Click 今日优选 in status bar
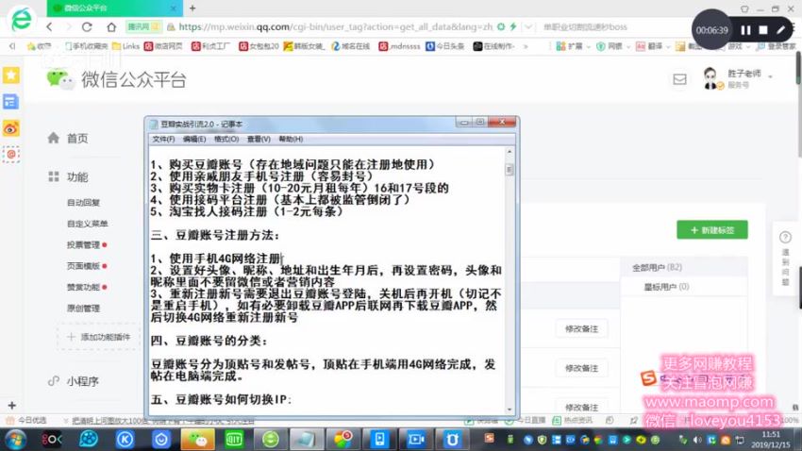 tap(26, 420)
